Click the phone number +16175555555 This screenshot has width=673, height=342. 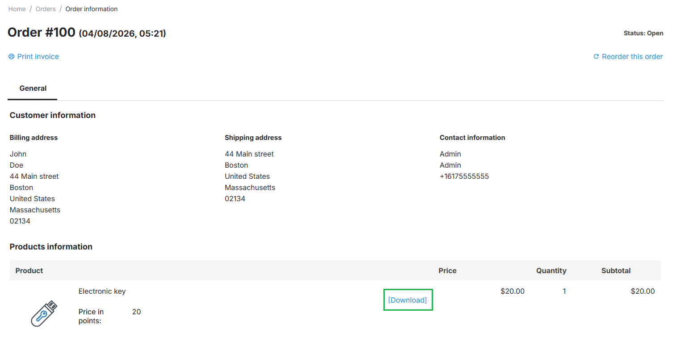point(464,176)
